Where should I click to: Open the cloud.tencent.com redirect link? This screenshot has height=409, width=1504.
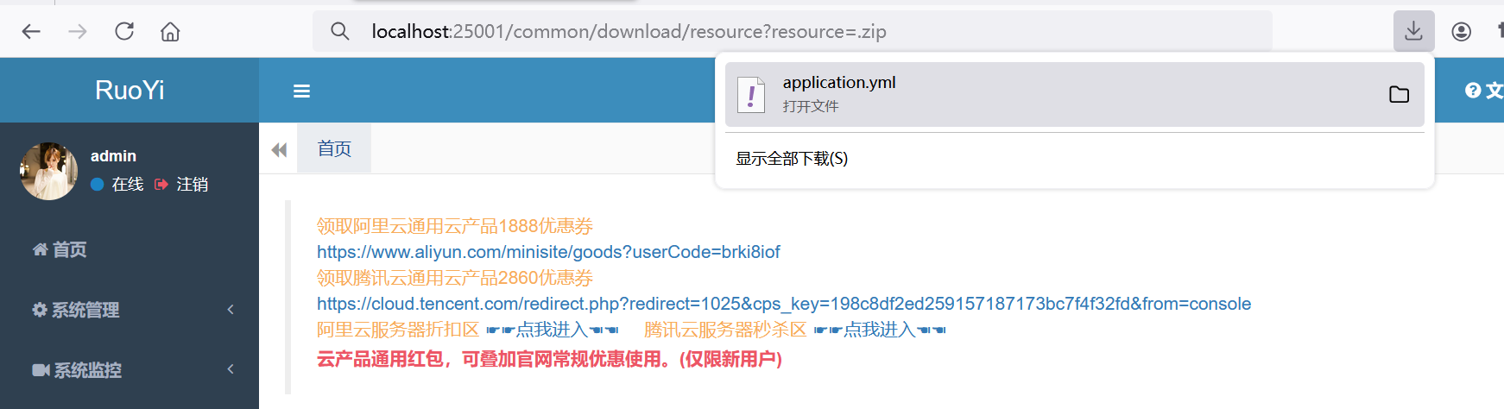(783, 304)
